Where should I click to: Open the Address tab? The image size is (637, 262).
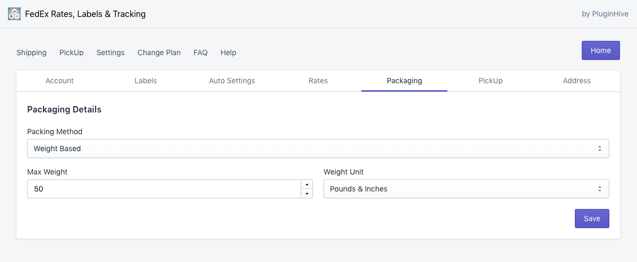576,81
